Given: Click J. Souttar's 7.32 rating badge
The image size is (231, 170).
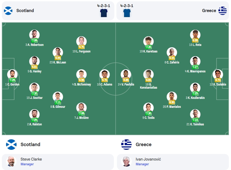Looking at the screenshot, I should point(34,93).
